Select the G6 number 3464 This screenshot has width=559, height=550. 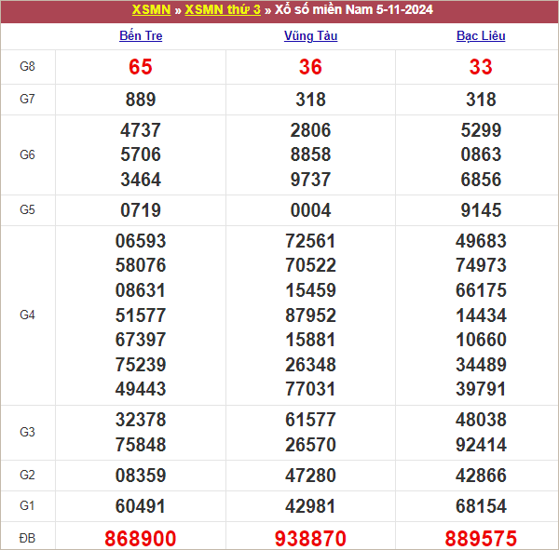pyautogui.click(x=141, y=180)
